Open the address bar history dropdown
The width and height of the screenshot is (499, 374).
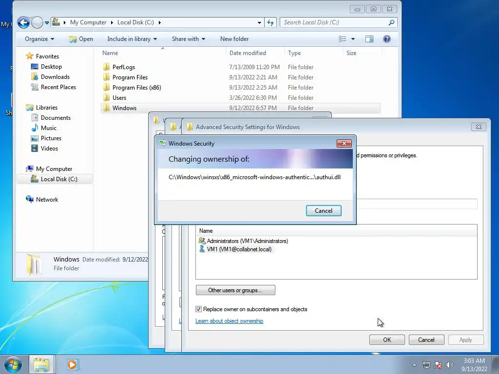click(259, 22)
